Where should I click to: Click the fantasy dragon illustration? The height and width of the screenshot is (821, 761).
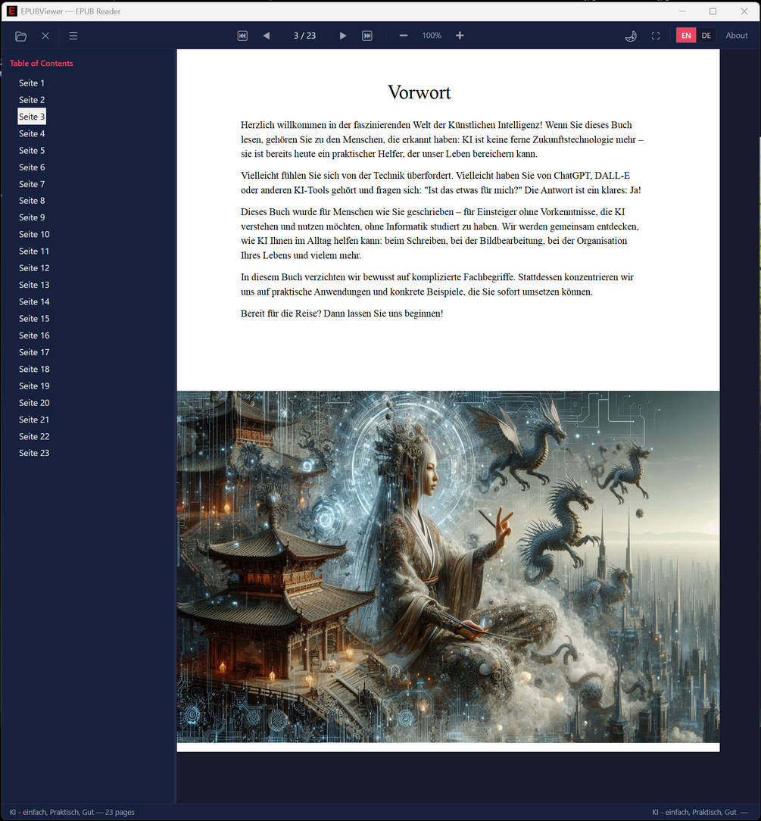(x=448, y=567)
